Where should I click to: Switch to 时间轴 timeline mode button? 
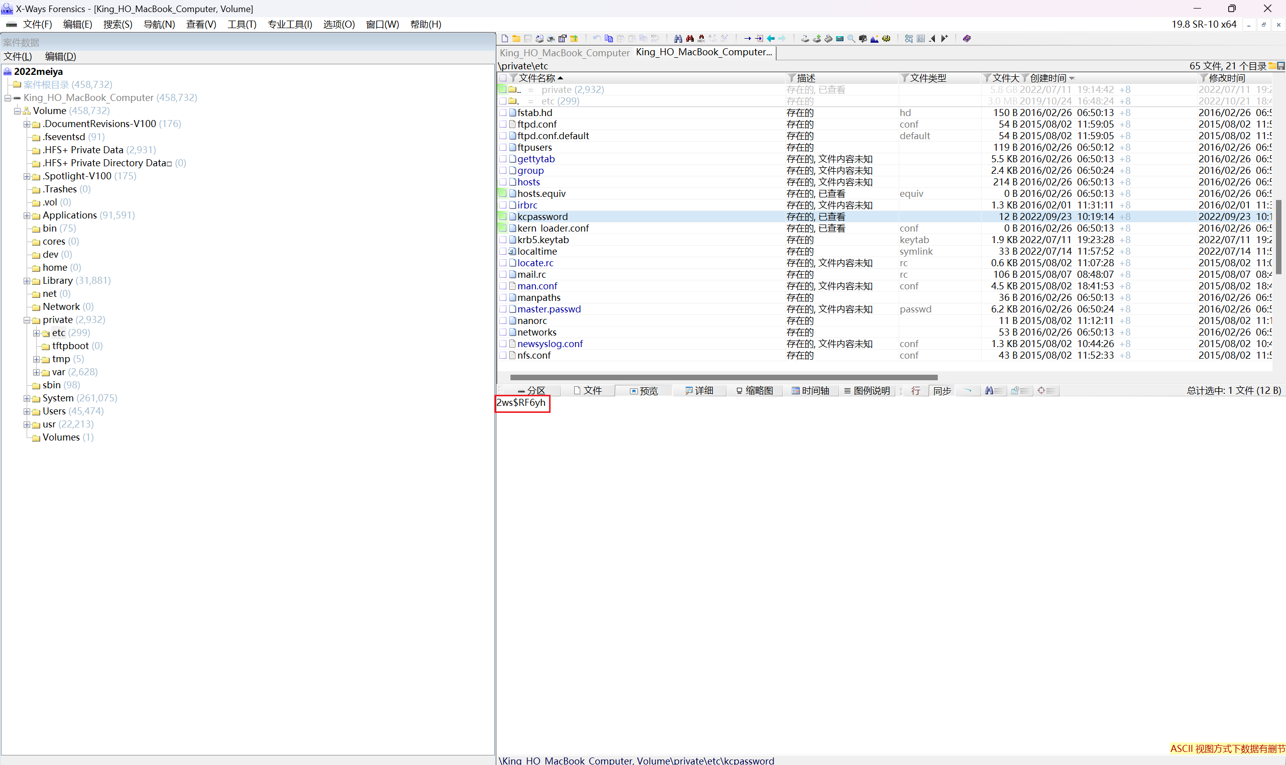810,391
